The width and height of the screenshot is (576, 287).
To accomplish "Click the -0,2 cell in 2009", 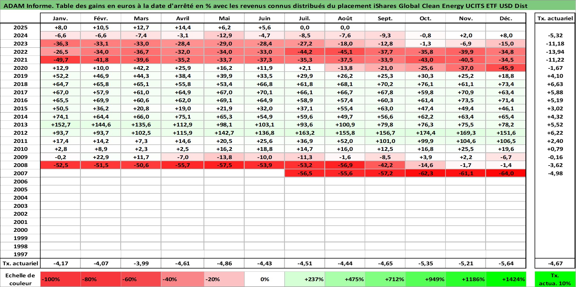I will [x=60, y=157].
